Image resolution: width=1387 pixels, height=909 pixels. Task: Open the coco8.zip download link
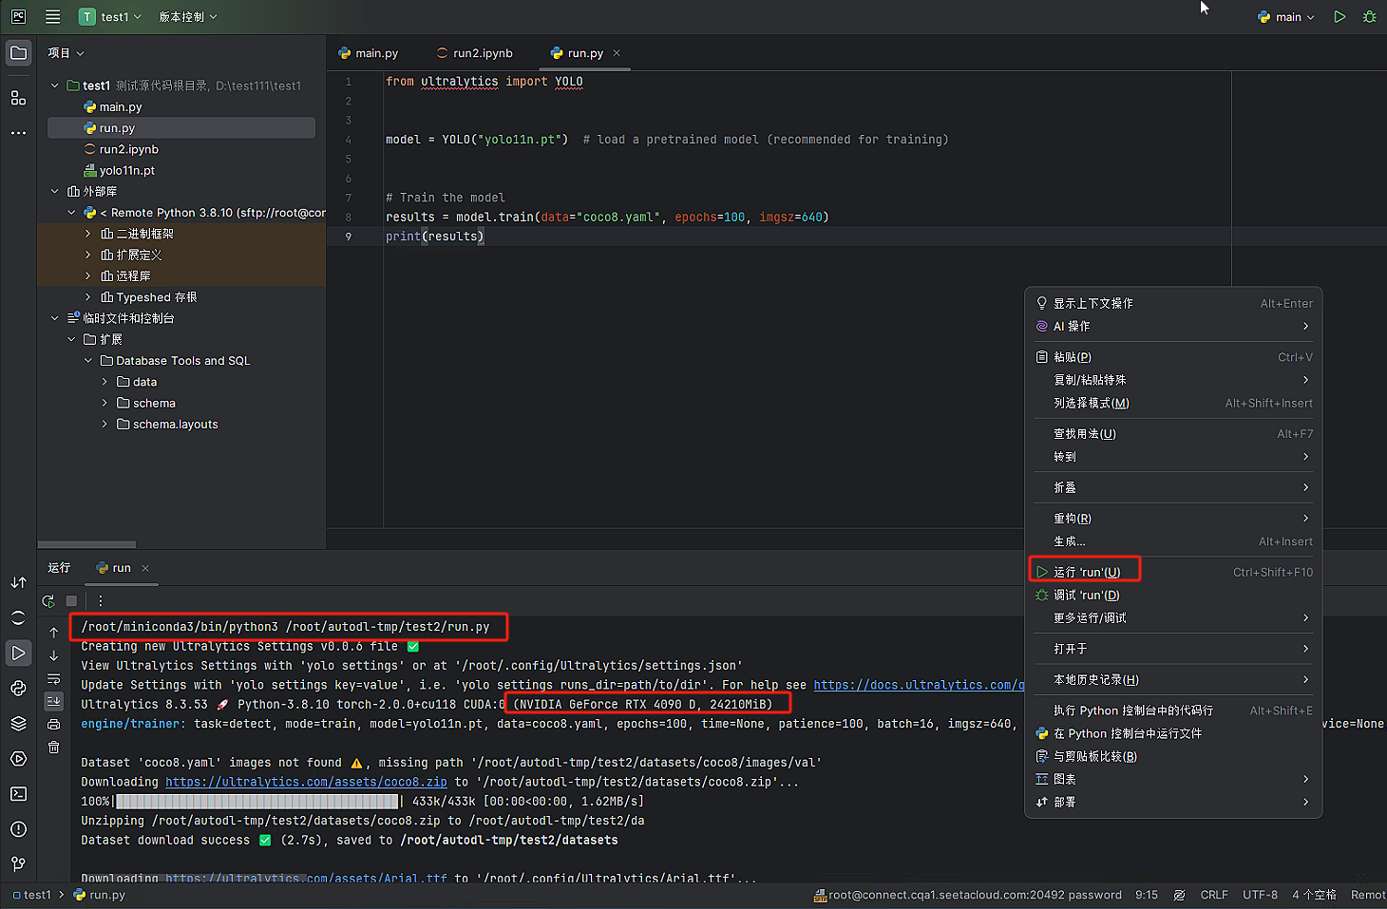[306, 782]
